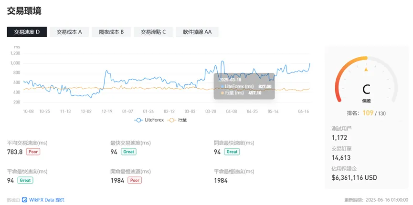Click the Great badge under 最快交易速度
The image size is (413, 205).
[128, 152]
